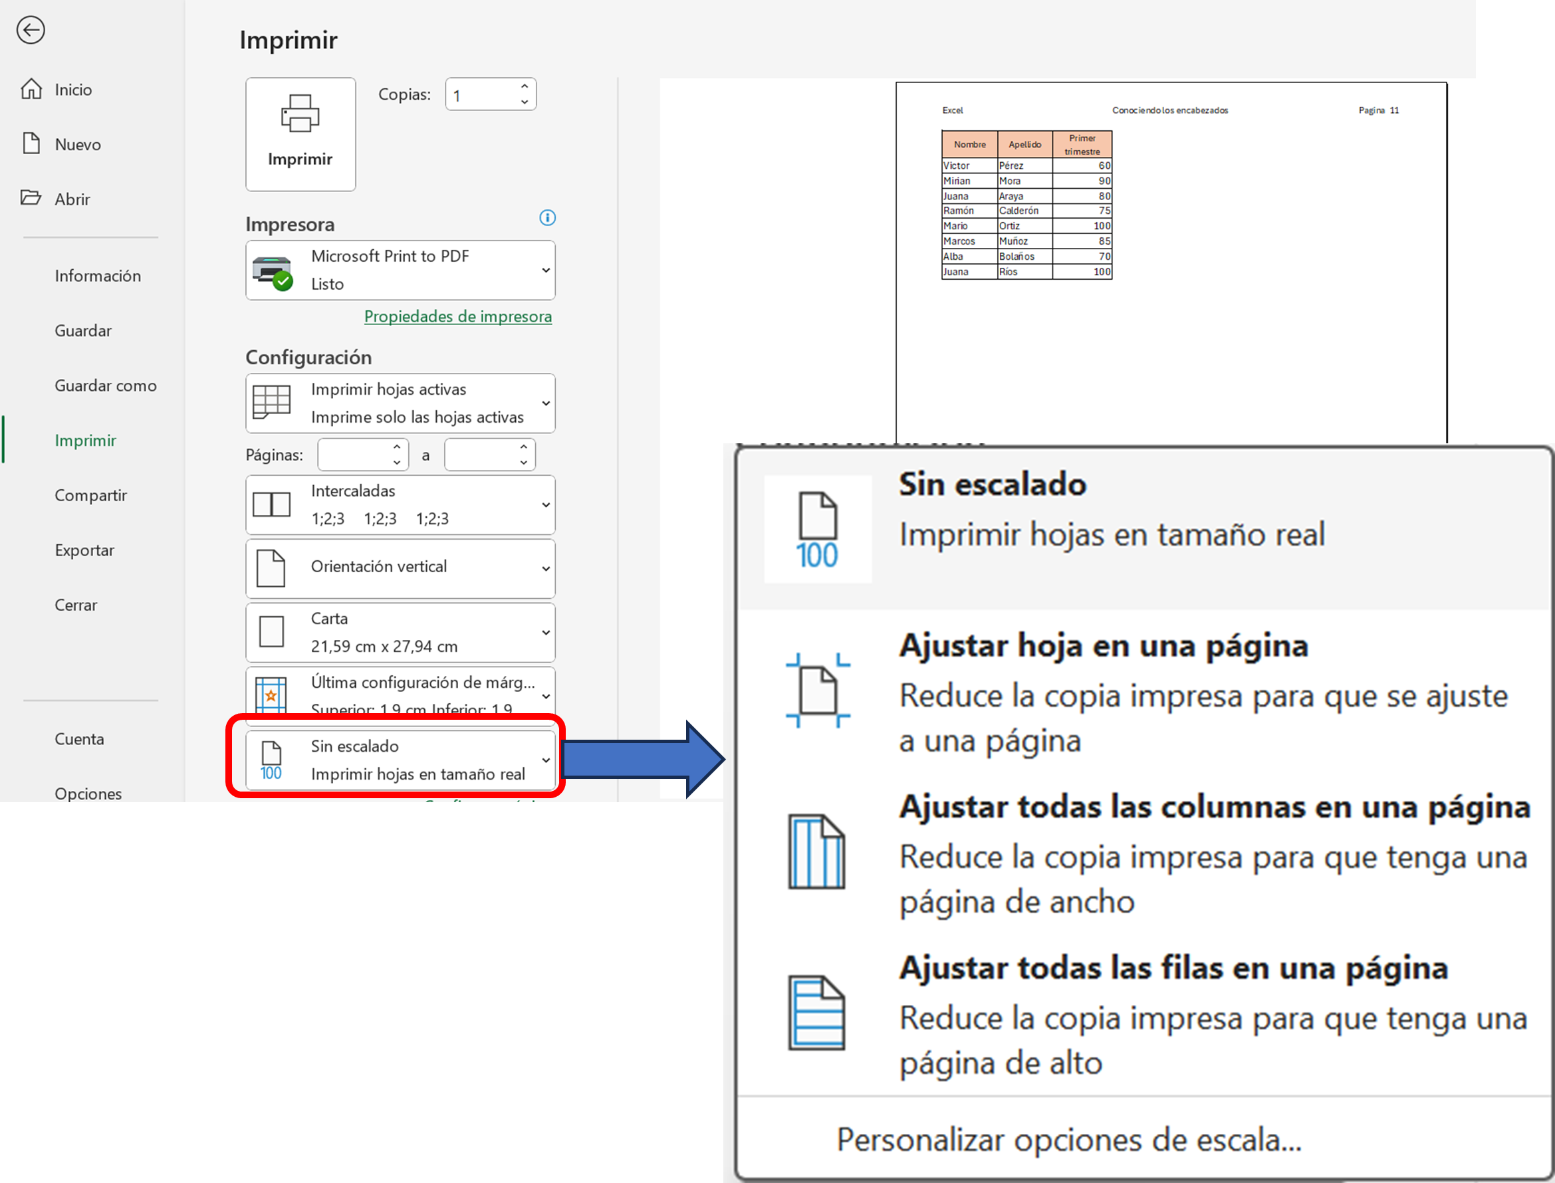Expand the Orientación vertical dropdown
This screenshot has height=1183, width=1555.
pyautogui.click(x=400, y=568)
